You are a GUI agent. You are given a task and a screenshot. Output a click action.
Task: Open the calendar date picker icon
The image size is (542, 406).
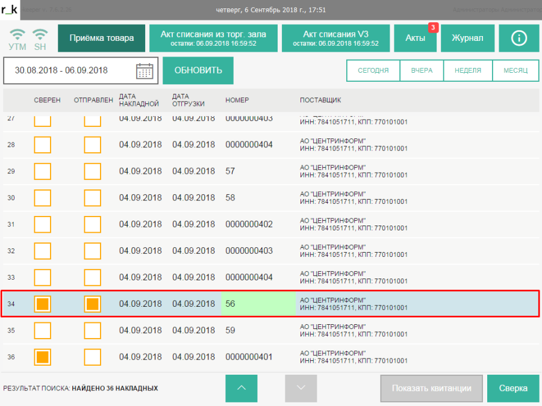[x=145, y=71]
